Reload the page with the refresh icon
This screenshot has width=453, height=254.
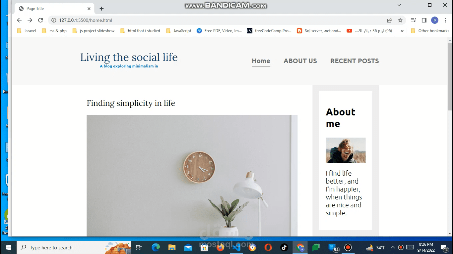(40, 20)
